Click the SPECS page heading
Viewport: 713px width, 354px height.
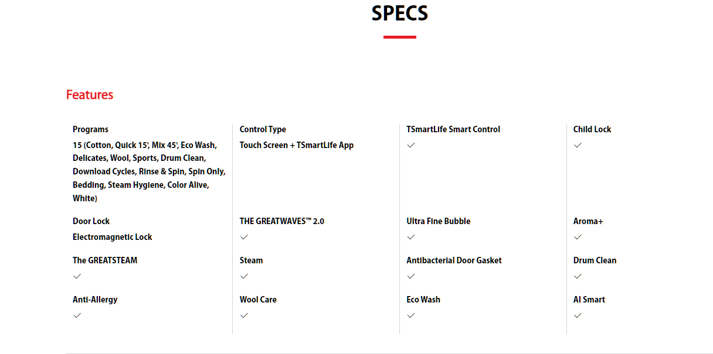tap(400, 13)
